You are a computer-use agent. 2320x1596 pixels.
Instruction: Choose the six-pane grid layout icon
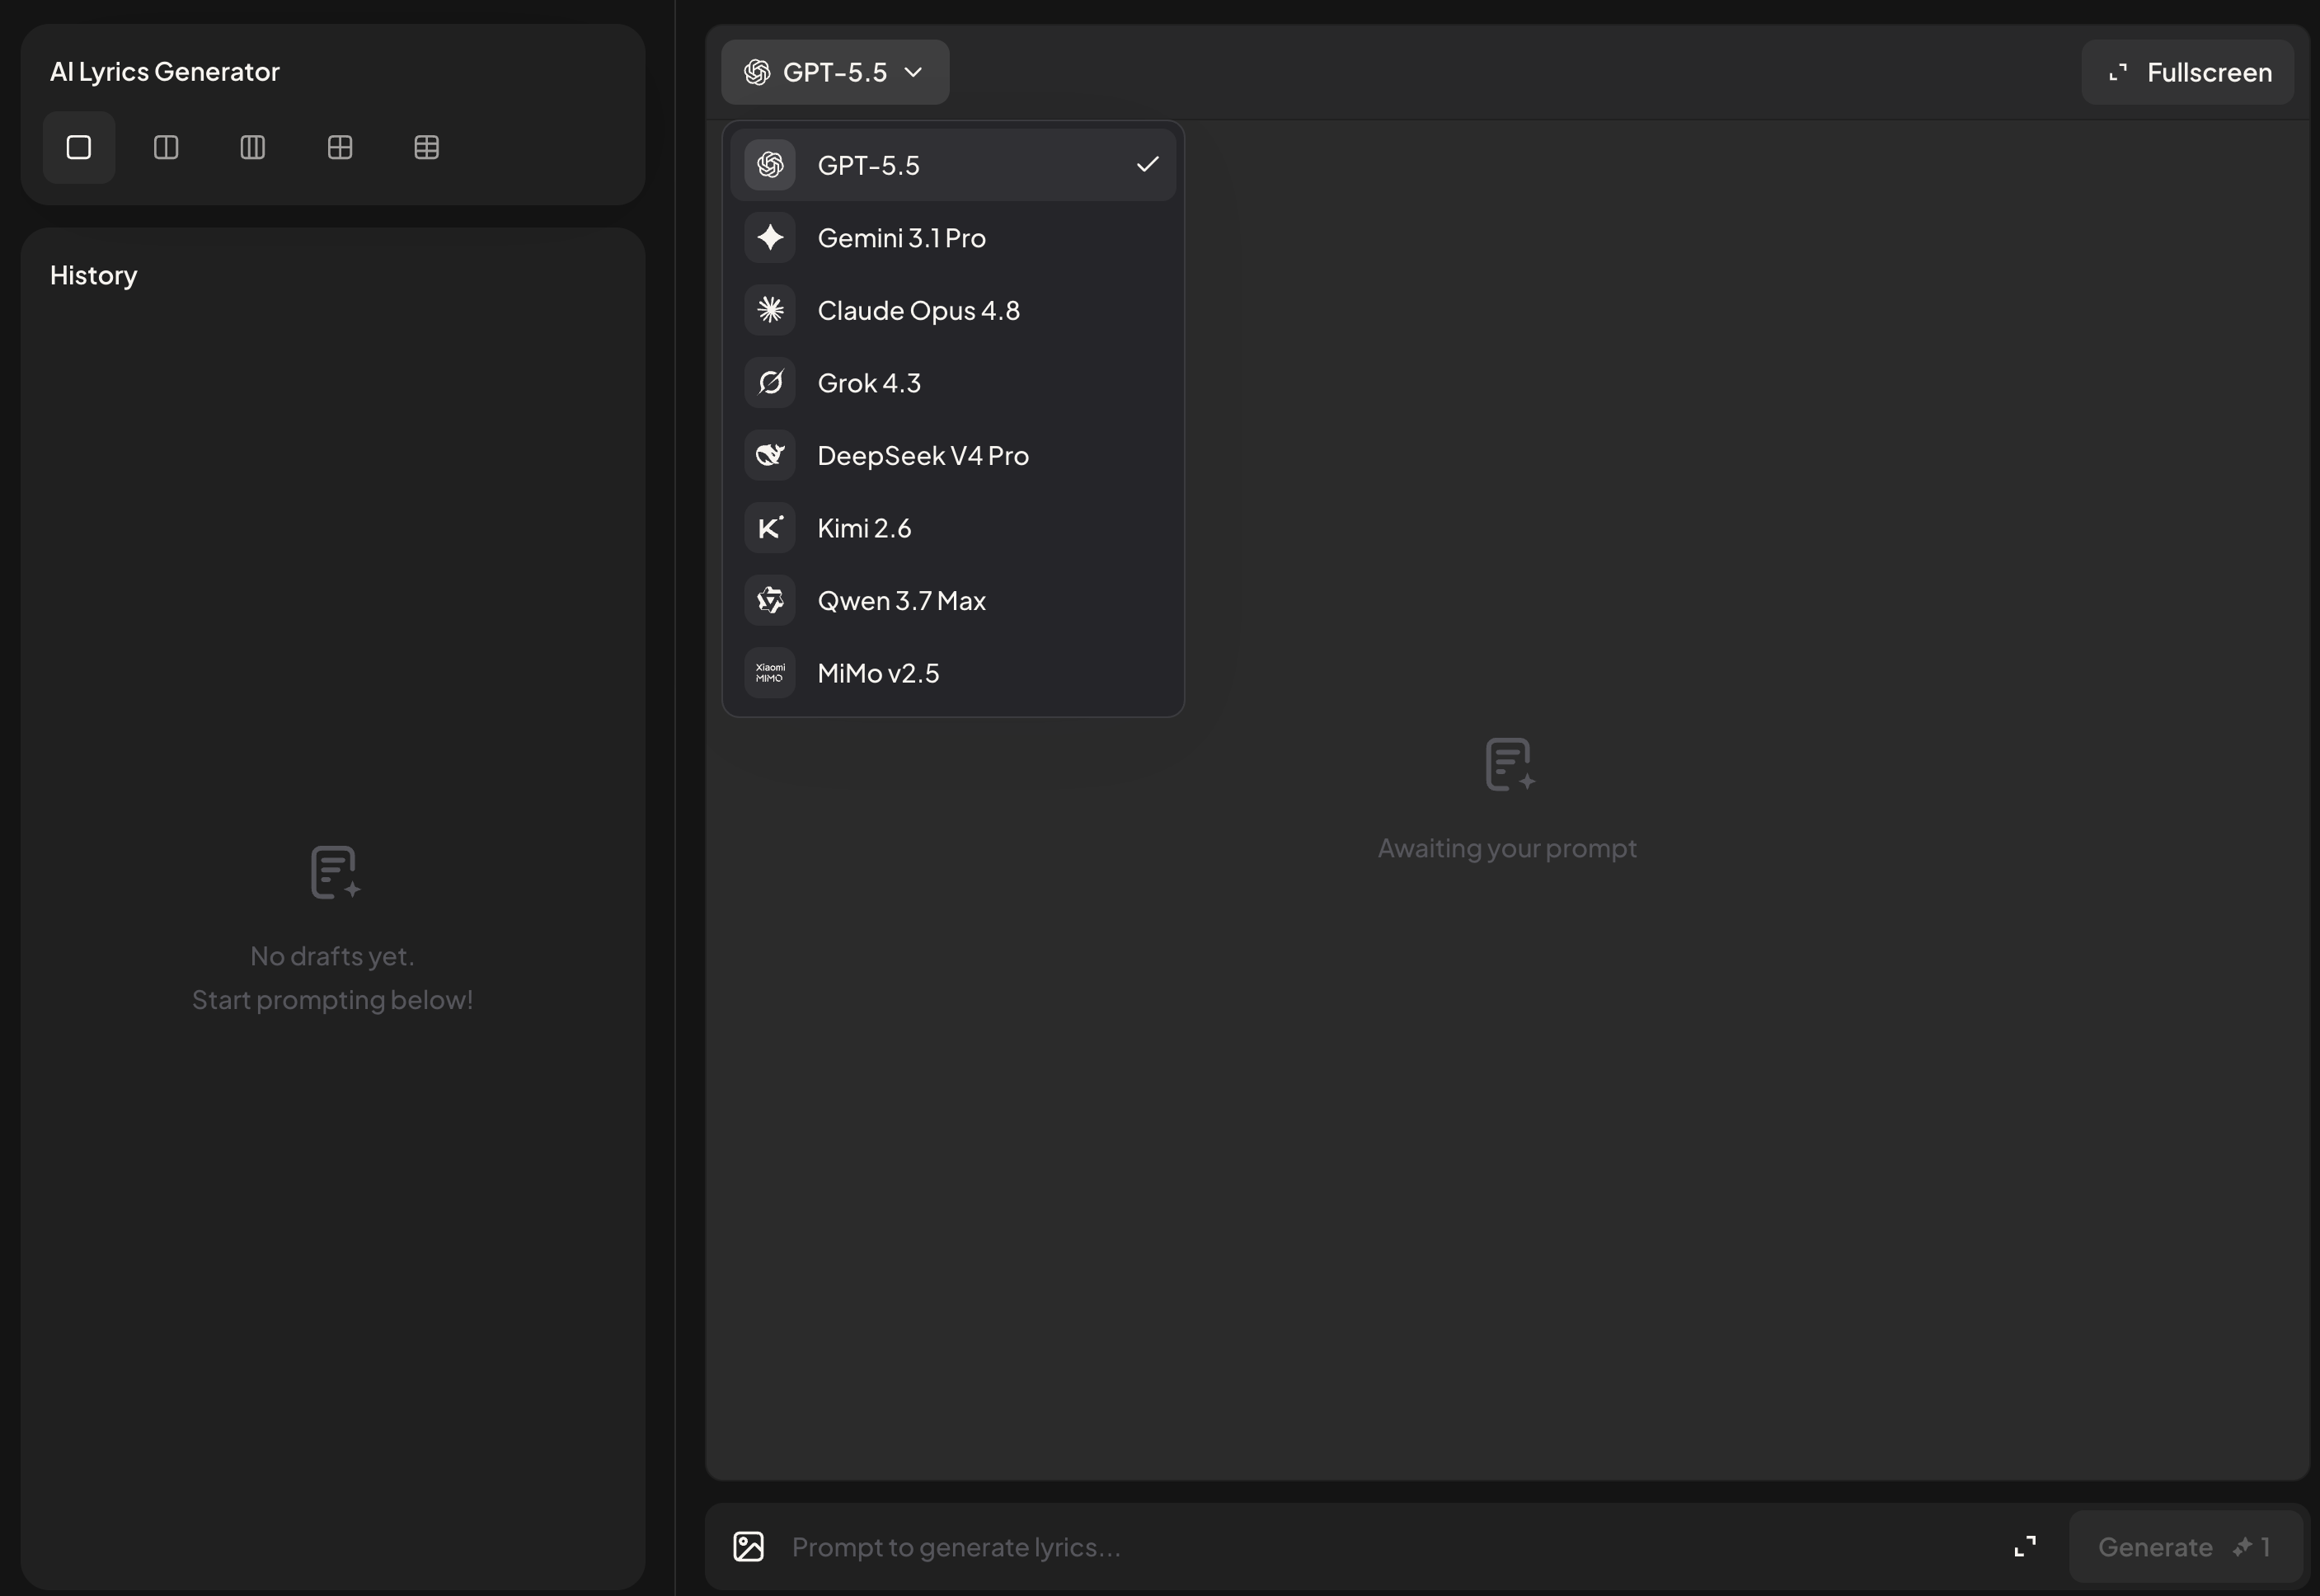point(427,148)
